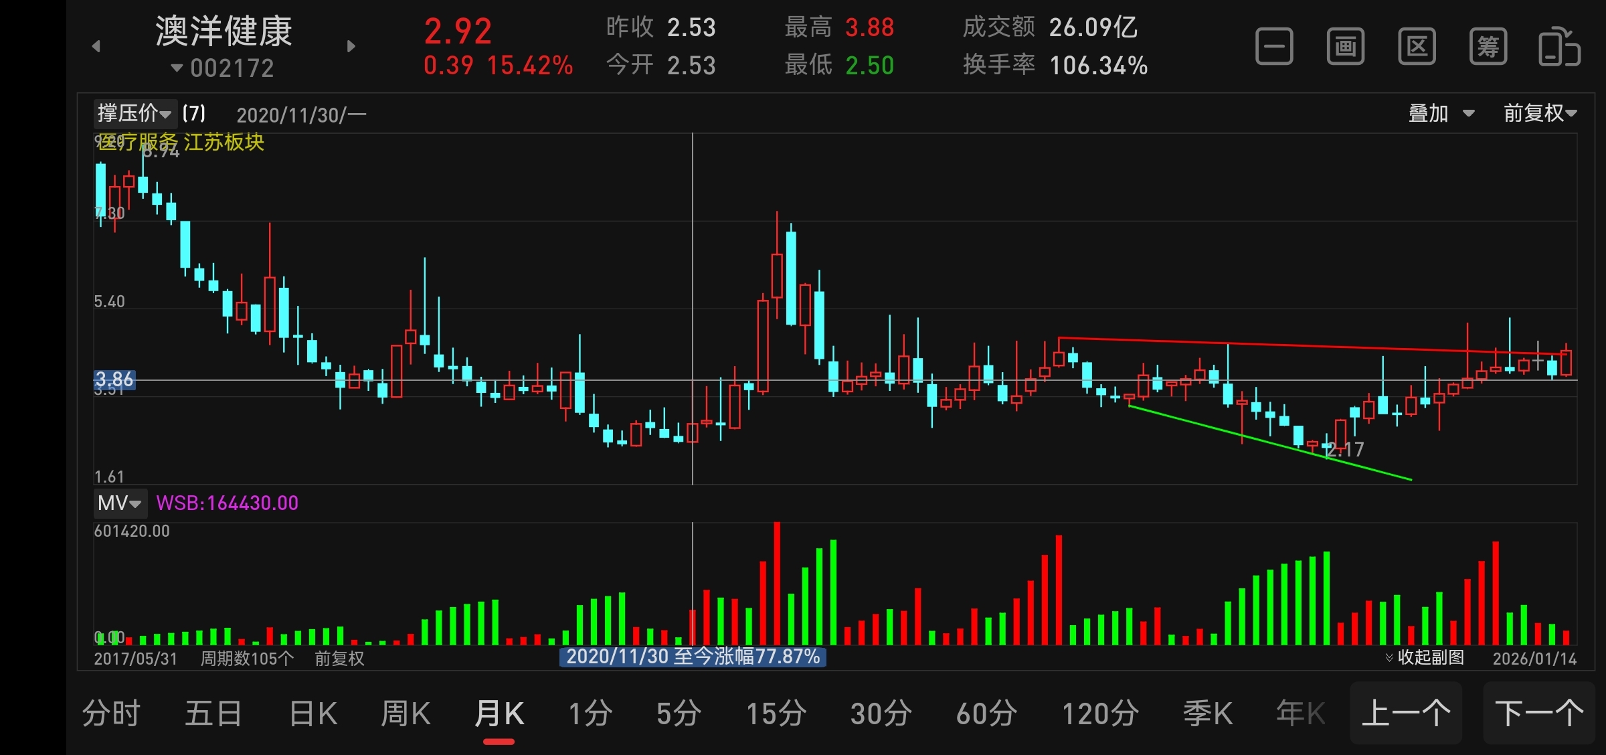
Task: Select the 分时 intraday tab
Action: pos(111,714)
